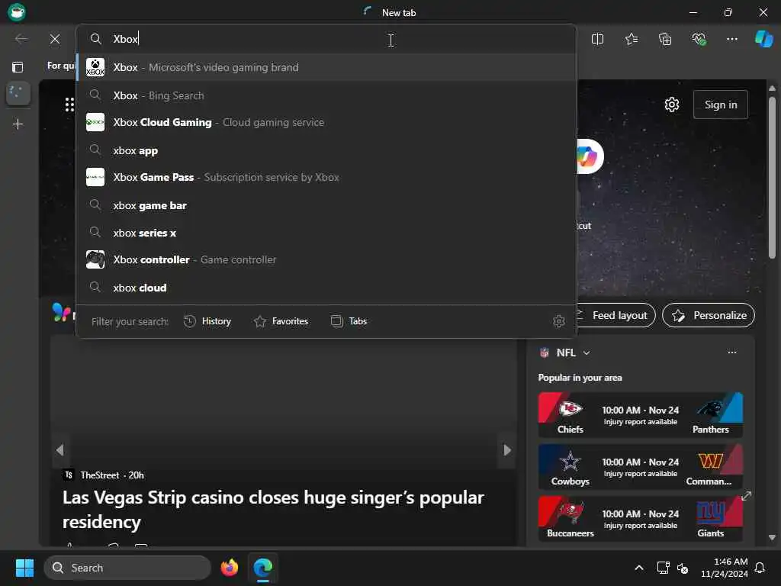Open the app launcher grid icon

pyautogui.click(x=69, y=105)
